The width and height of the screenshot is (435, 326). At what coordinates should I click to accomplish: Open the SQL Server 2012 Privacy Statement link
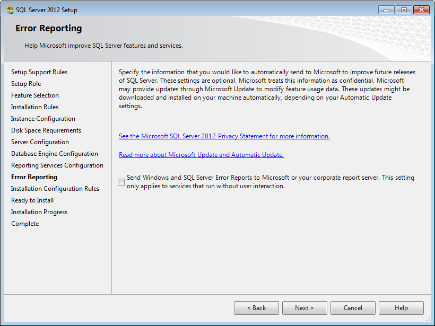(x=224, y=136)
